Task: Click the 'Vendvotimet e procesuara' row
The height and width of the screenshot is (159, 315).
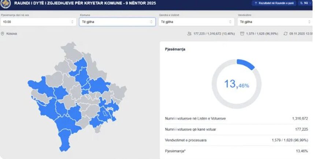Action: 236,140
